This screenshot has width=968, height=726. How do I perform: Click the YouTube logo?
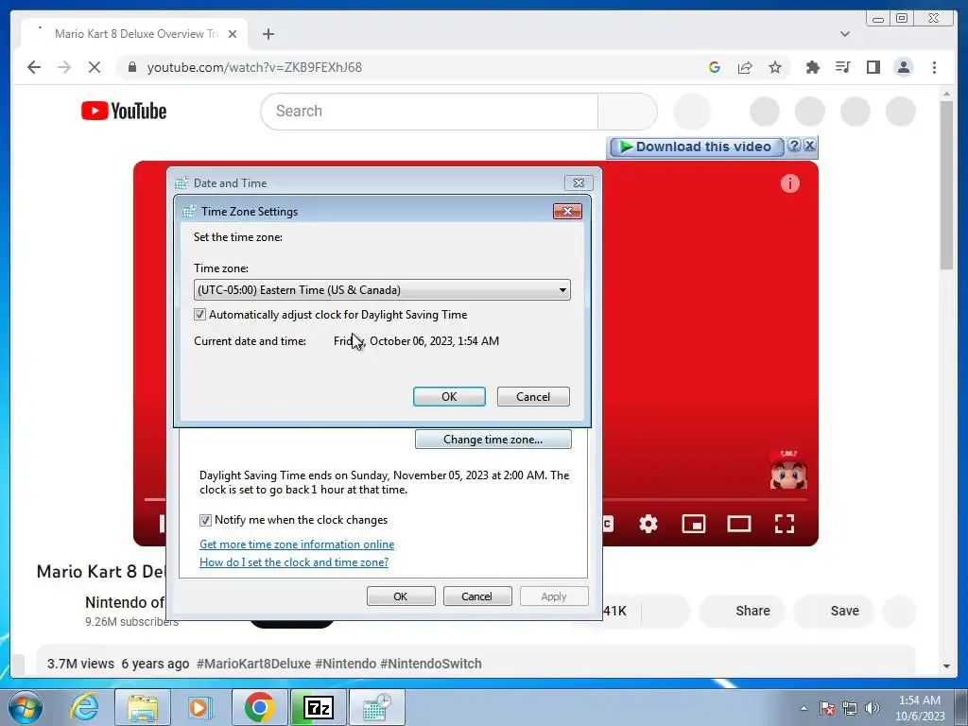tap(124, 112)
